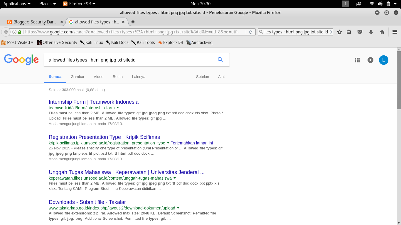
Task: Open the Downloads list
Action: coord(371,32)
